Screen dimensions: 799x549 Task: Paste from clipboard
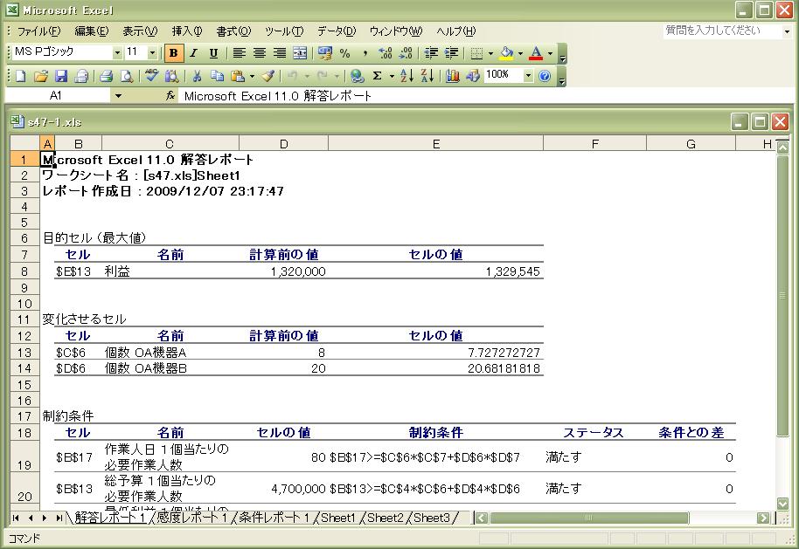238,76
